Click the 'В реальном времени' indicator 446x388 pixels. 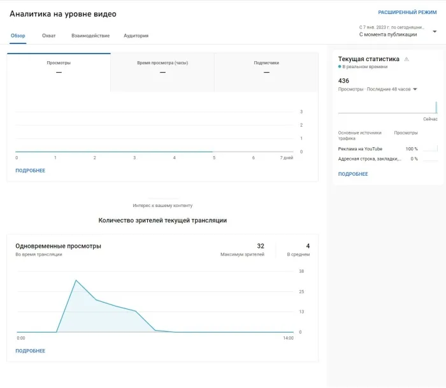coord(364,66)
